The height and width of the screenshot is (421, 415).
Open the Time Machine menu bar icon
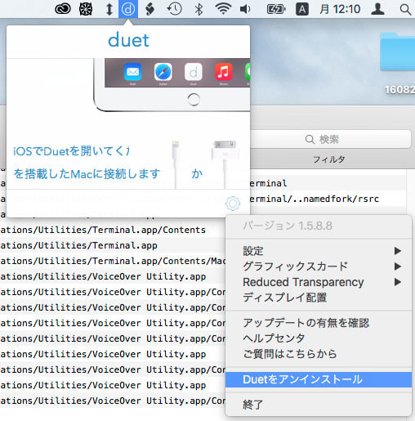click(x=175, y=9)
